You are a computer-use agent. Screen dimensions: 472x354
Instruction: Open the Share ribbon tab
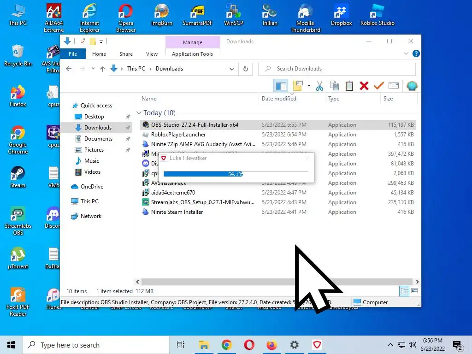(x=126, y=54)
